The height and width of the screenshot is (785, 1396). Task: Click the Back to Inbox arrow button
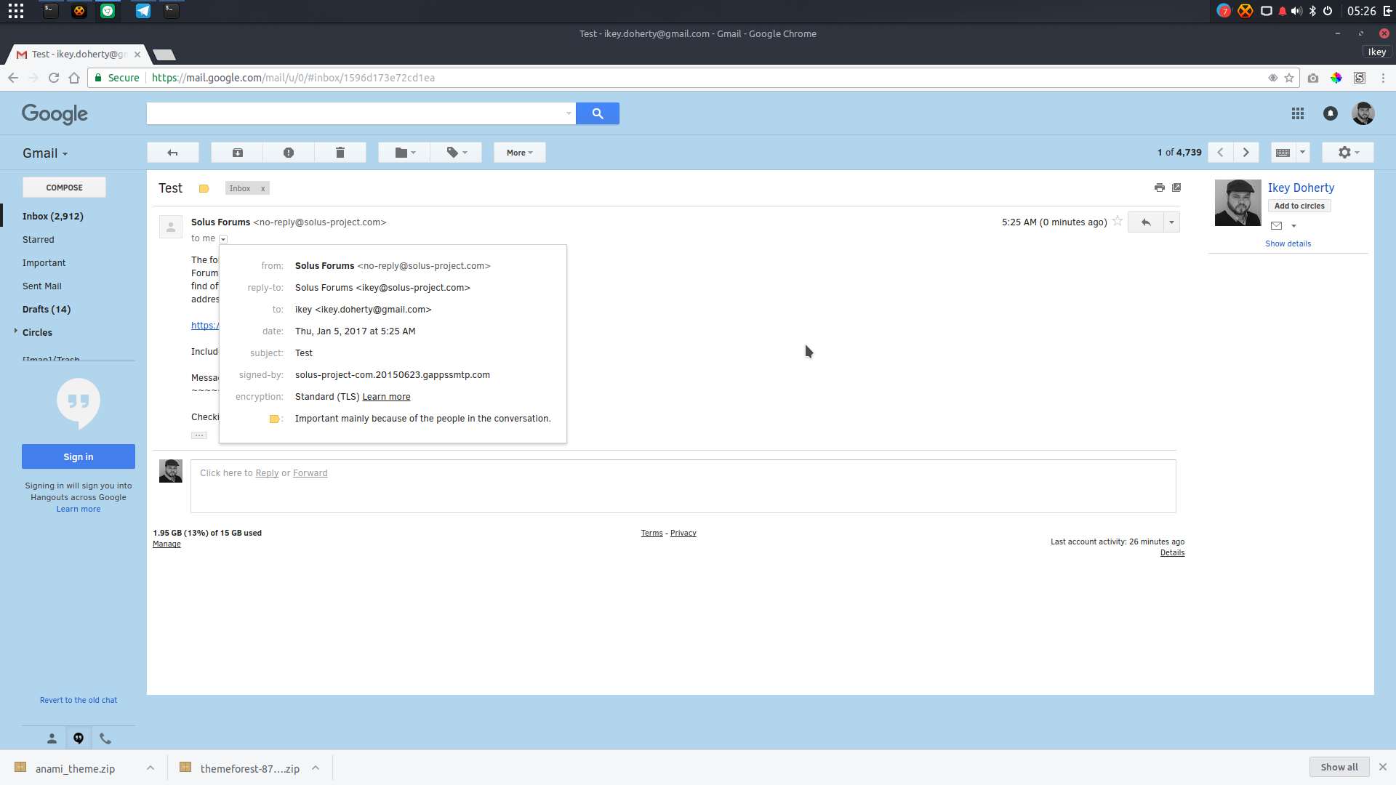coord(172,153)
